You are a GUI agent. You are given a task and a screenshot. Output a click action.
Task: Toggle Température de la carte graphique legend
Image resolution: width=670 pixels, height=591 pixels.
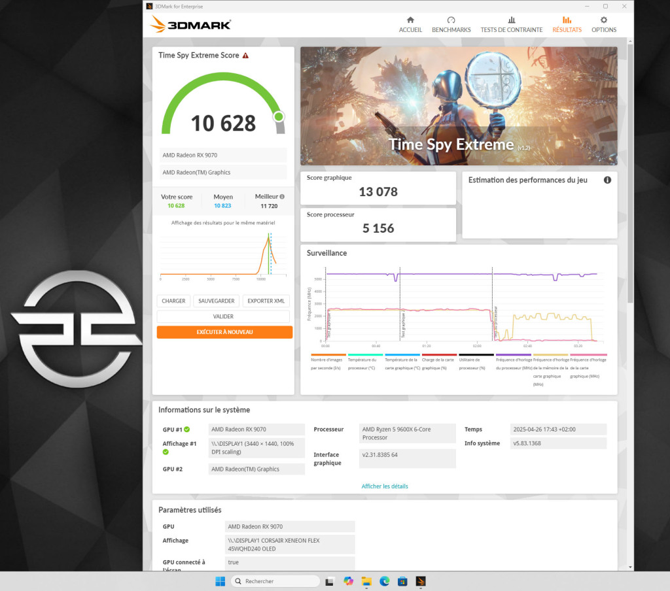point(402,362)
